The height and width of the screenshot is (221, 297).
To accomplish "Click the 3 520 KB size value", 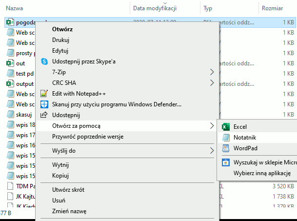I will point(283,186).
